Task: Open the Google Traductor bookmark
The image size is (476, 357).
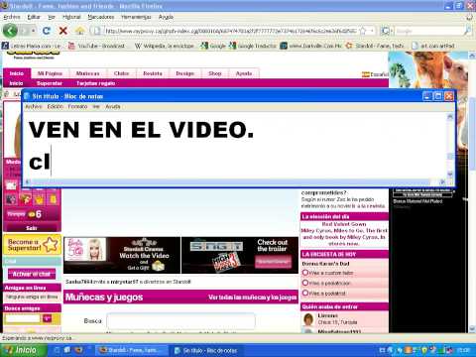Action: pos(253,46)
